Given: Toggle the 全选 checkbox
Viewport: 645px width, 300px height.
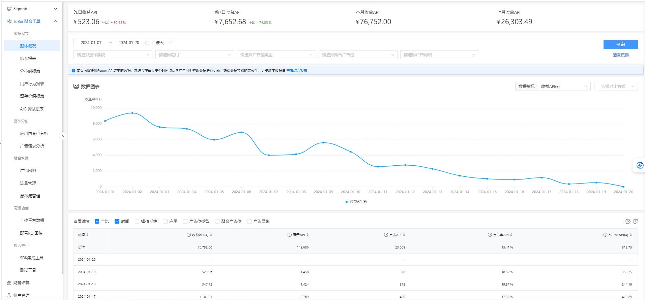Looking at the screenshot, I should (97, 222).
